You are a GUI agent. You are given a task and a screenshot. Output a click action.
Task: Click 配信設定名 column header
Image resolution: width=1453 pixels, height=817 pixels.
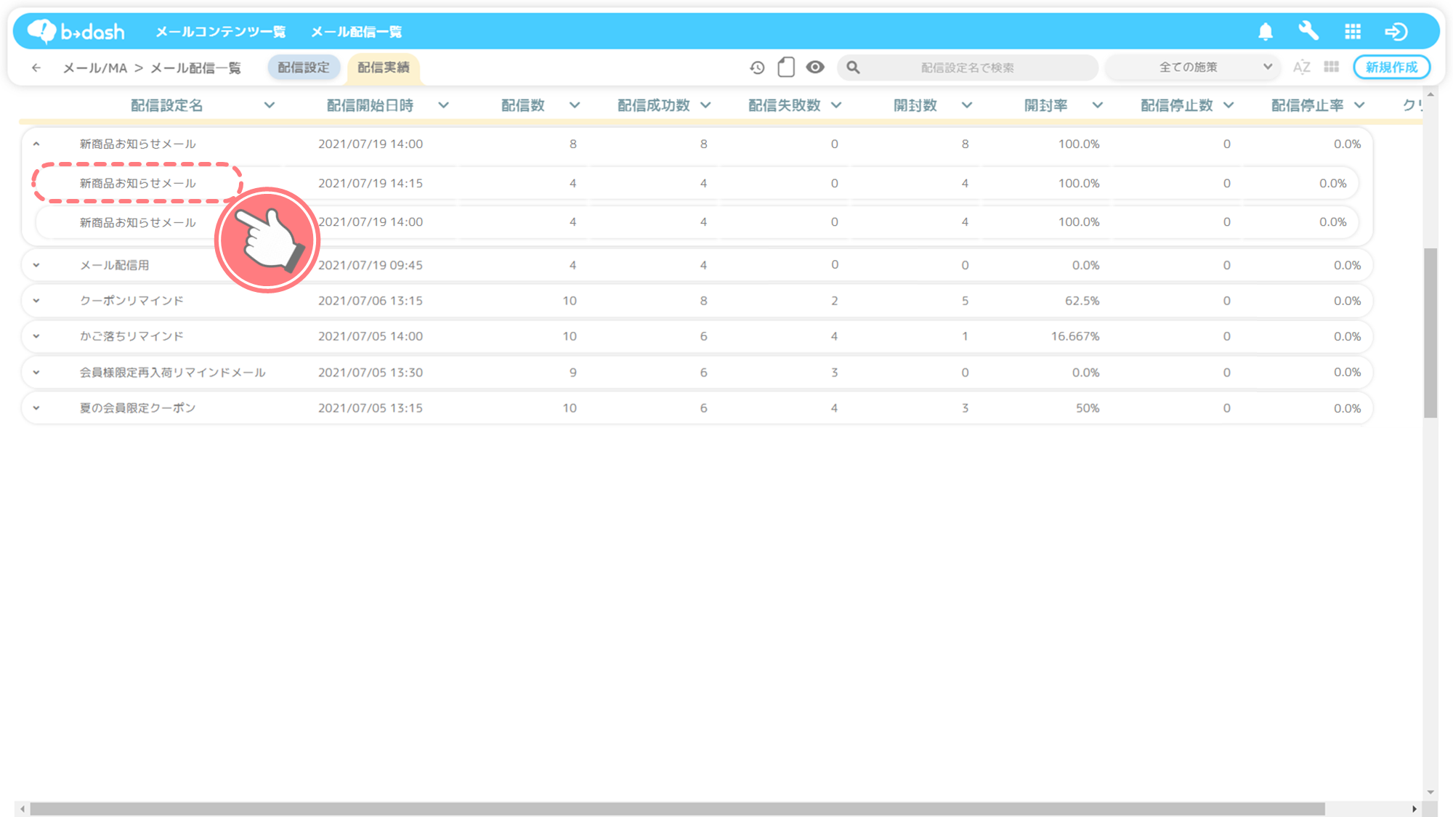166,105
